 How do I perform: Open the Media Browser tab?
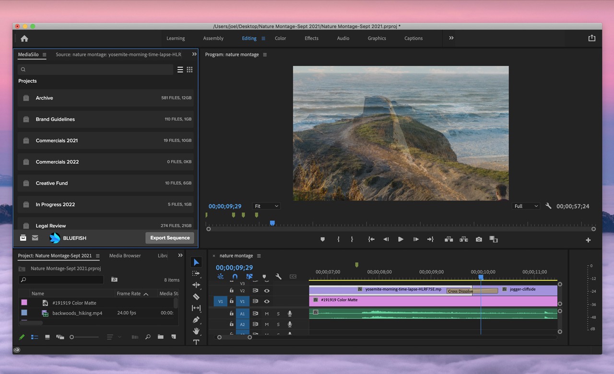[x=125, y=256]
